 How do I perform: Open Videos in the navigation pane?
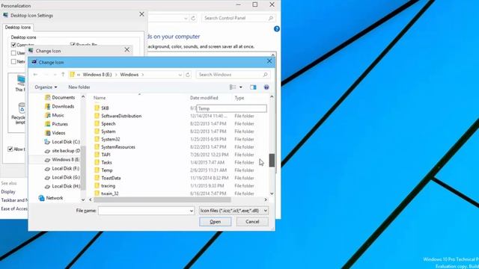coord(58,133)
